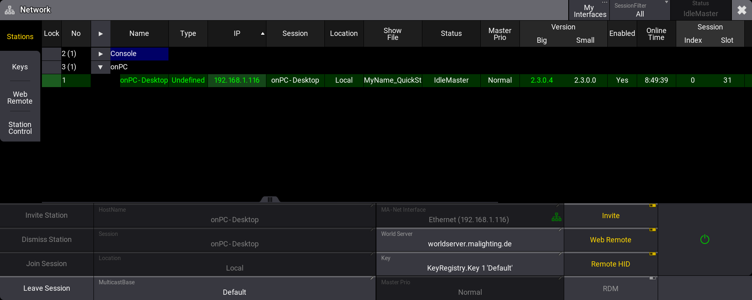Click the green power icon

pos(704,240)
